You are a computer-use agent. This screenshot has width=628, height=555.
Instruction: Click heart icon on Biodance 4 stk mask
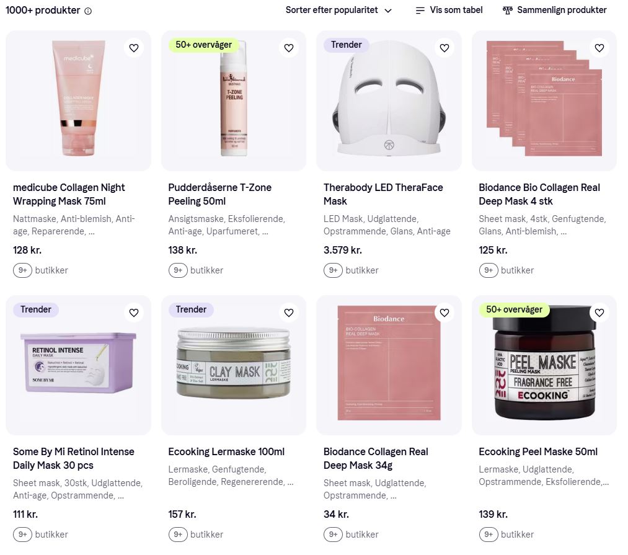click(599, 48)
